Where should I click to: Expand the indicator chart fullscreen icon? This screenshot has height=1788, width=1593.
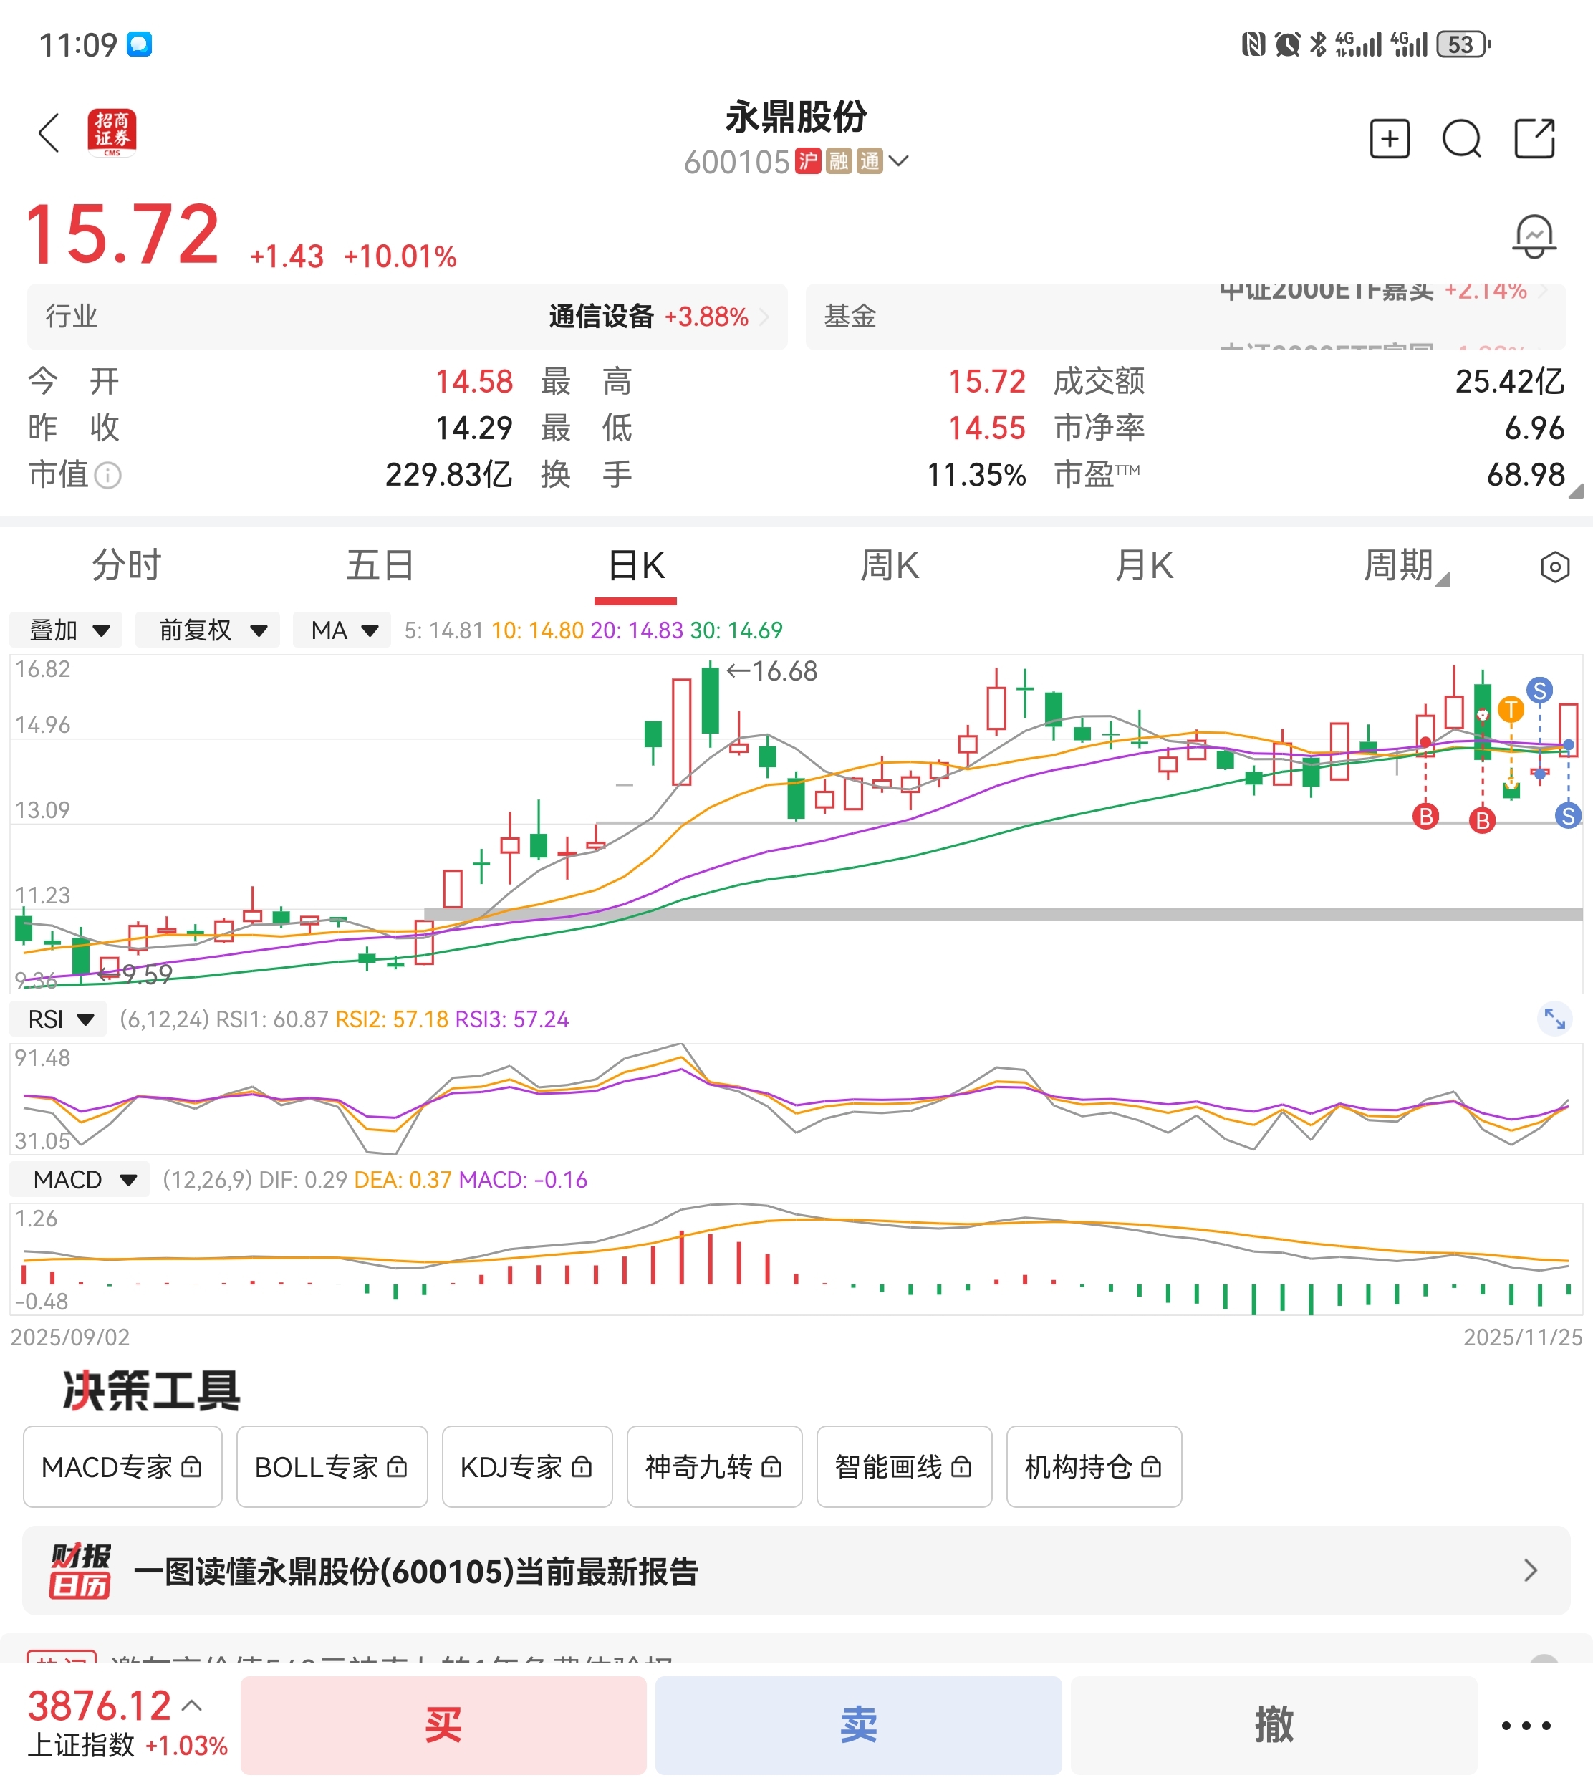[1554, 1019]
